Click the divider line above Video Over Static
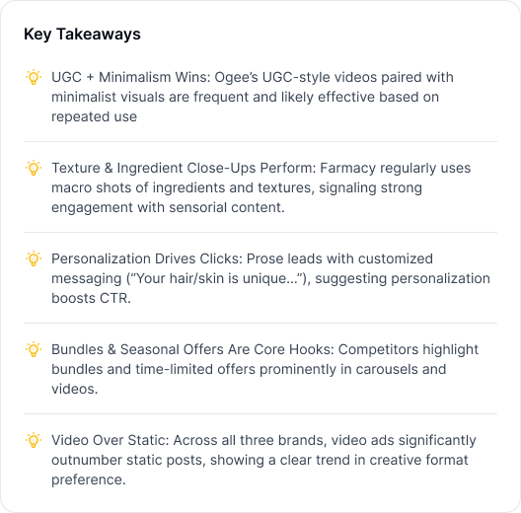521x513 pixels. [260, 414]
